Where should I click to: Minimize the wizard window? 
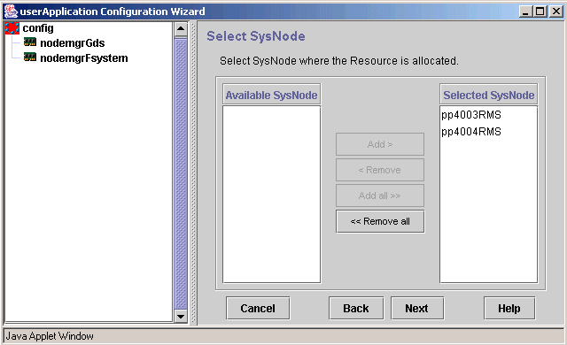point(525,11)
